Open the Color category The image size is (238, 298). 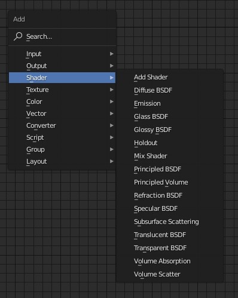click(62, 102)
